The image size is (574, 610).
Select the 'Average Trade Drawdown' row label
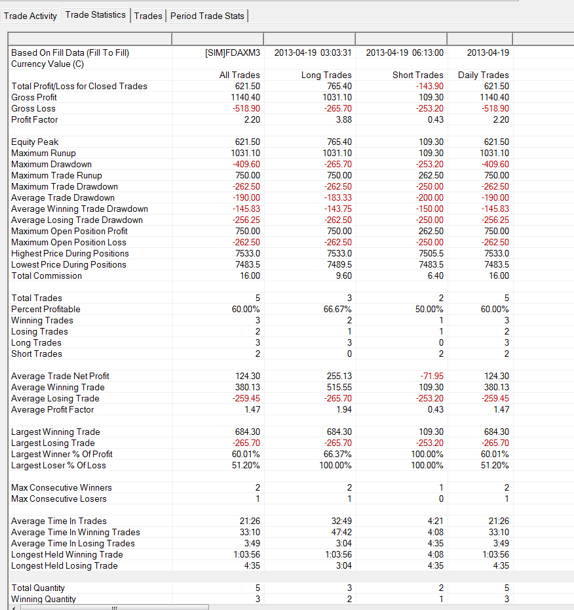coord(63,197)
